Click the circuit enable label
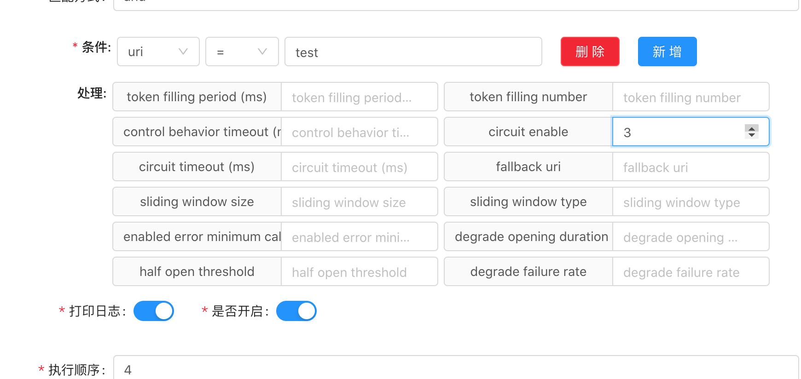This screenshot has width=801, height=379. click(x=528, y=132)
